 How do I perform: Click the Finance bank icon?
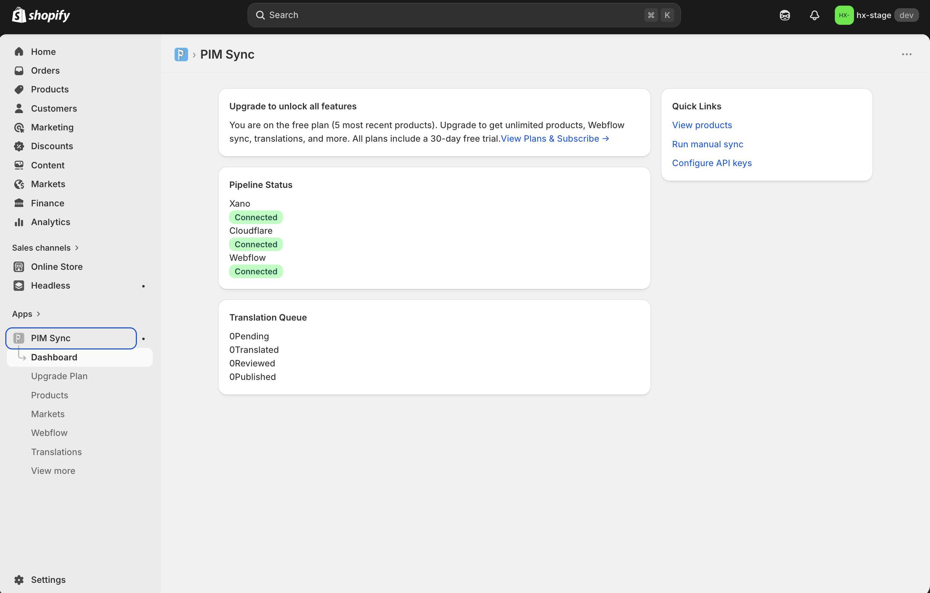coord(19,203)
